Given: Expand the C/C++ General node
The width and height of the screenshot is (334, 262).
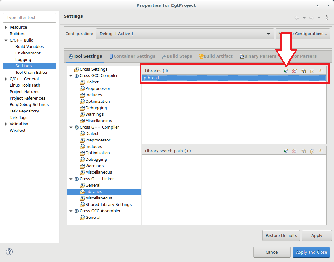Looking at the screenshot, I should pos(6,79).
